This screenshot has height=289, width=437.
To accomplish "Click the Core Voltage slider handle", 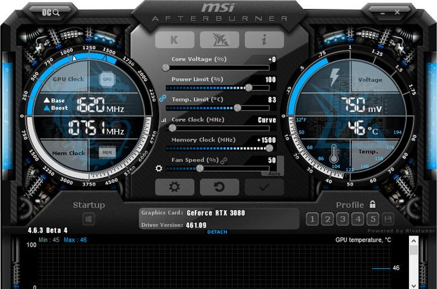I will tap(166, 67).
